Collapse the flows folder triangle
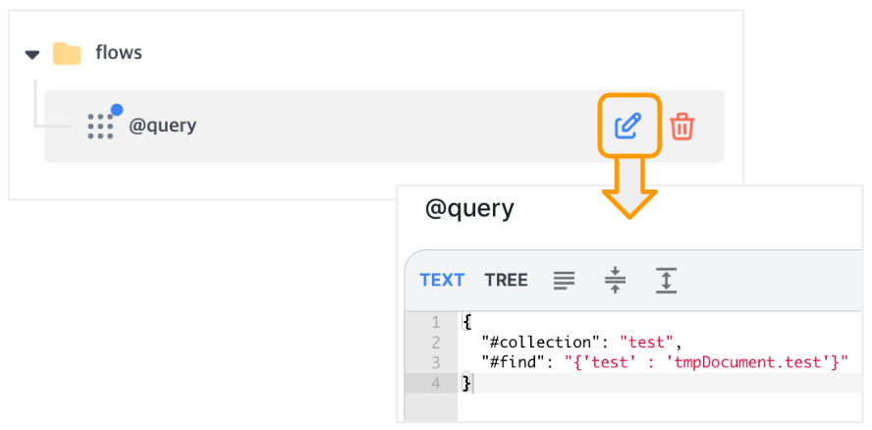Viewport: 872px width, 430px height. 32,55
